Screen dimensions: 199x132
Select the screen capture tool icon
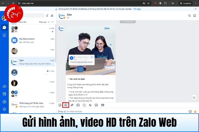84,105
